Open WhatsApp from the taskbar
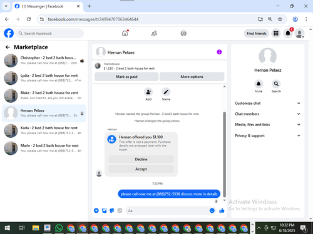 tap(59, 228)
